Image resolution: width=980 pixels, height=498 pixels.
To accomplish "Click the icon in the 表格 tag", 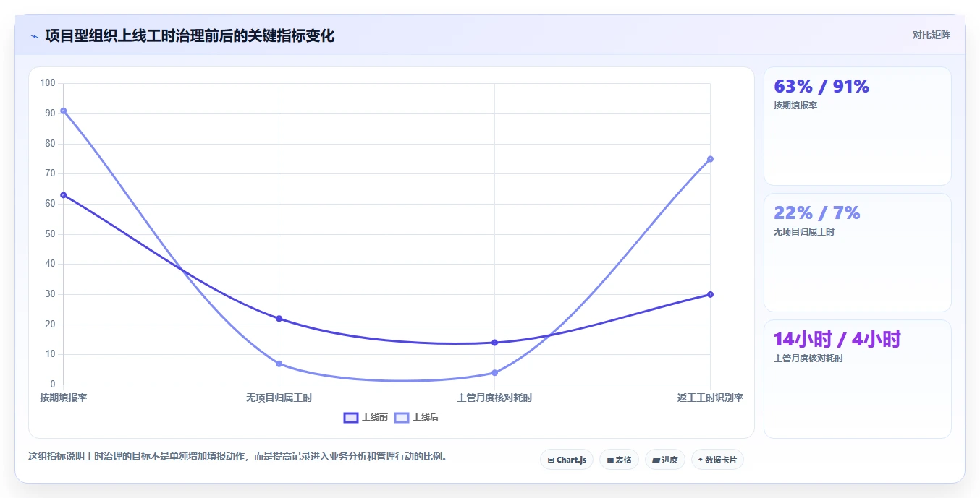I will (610, 460).
